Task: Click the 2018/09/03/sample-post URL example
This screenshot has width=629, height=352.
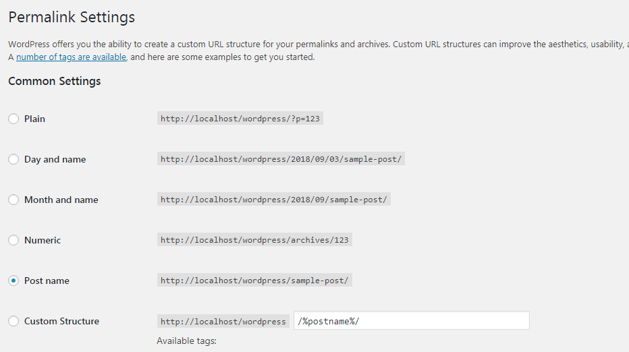Action: coord(281,159)
